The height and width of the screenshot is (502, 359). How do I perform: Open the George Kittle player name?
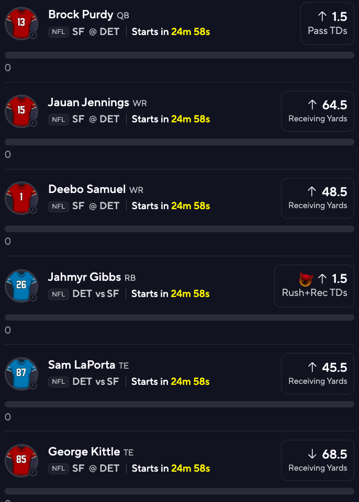(84, 452)
